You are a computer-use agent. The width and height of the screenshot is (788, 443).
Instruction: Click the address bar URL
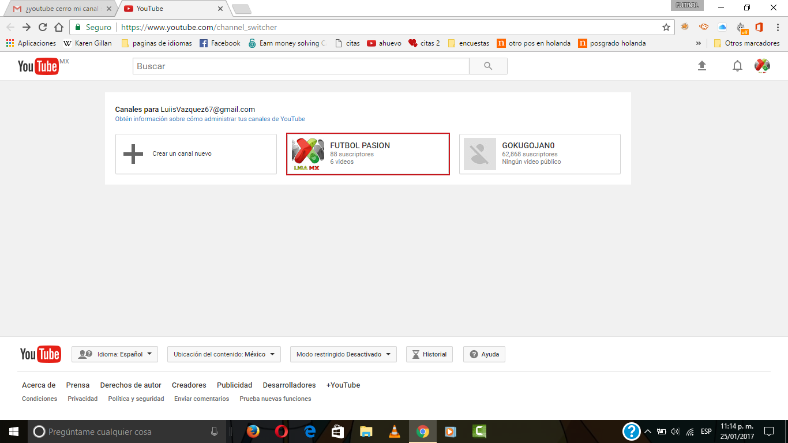click(199, 27)
